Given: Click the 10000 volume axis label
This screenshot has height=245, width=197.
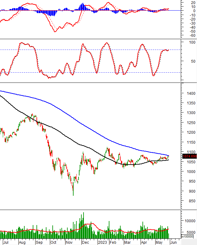Looking at the screenshot, I should pos(190,221).
